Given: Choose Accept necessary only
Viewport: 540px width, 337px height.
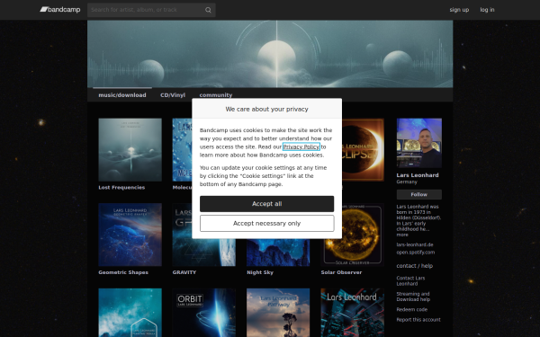Looking at the screenshot, I should 267,224.
